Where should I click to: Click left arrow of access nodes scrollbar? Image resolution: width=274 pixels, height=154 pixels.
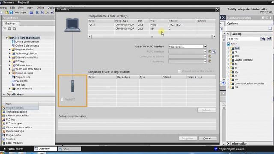tap(90, 36)
